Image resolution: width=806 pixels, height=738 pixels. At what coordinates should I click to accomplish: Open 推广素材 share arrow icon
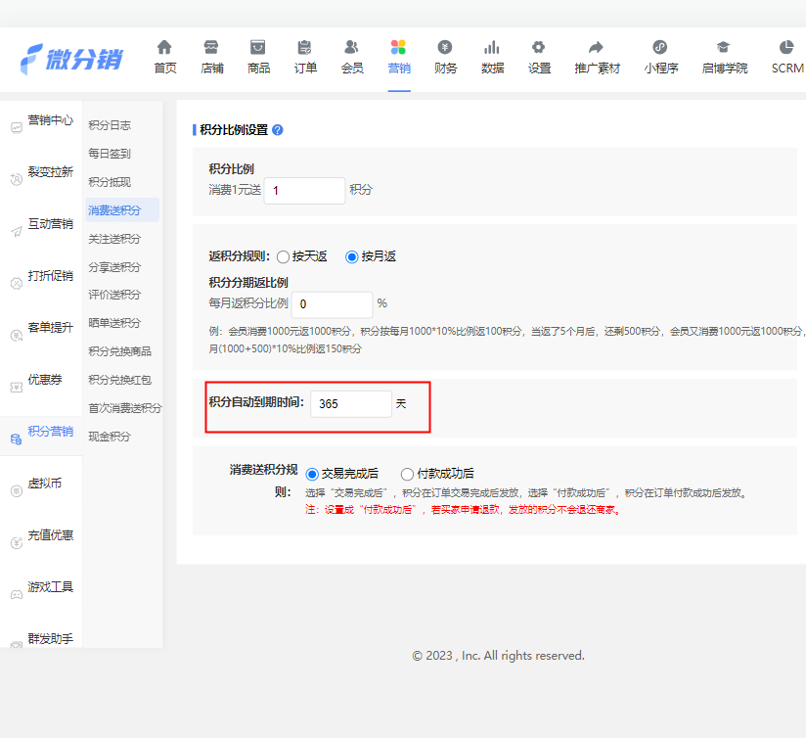pyautogui.click(x=597, y=47)
